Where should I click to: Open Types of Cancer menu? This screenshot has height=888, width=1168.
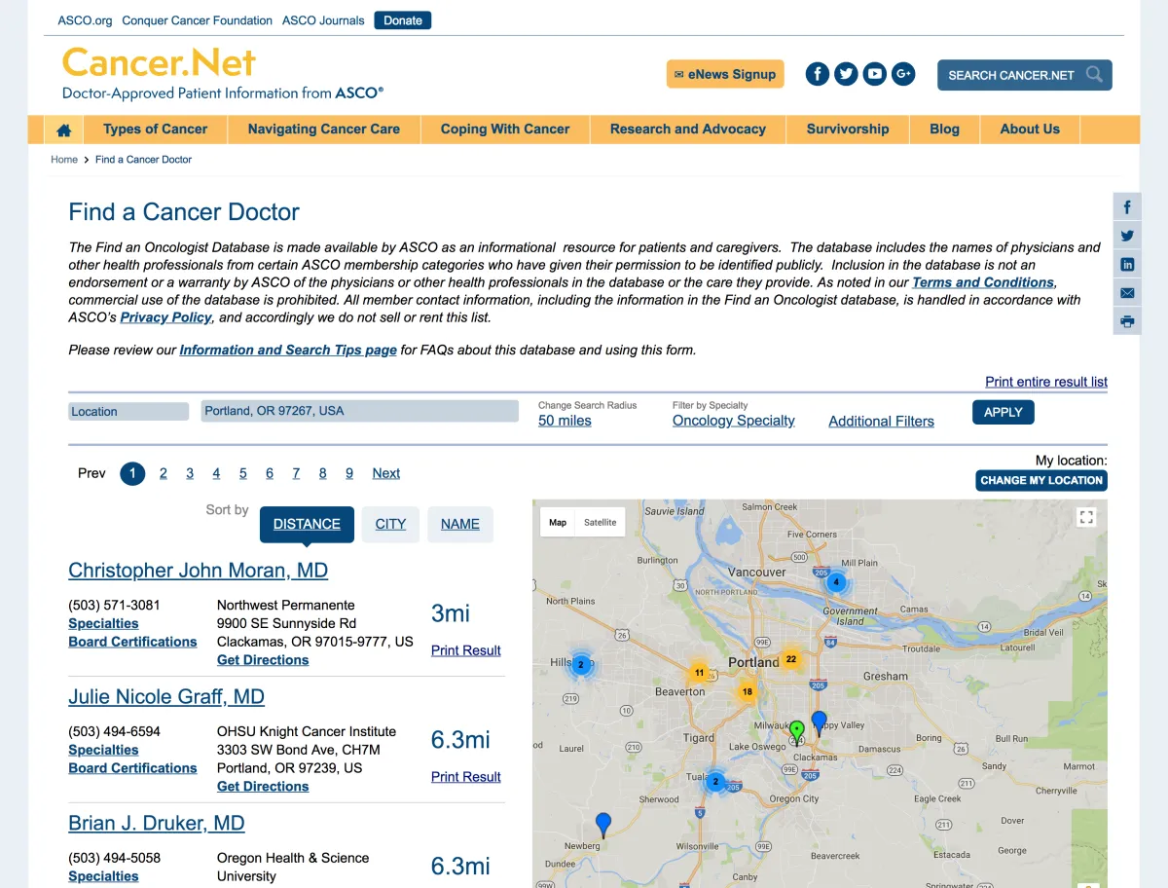point(155,129)
